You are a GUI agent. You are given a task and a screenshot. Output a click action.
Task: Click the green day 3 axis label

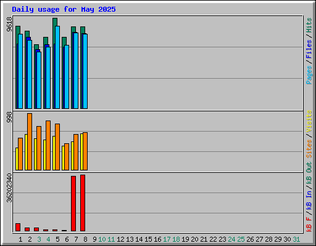pos(39,239)
